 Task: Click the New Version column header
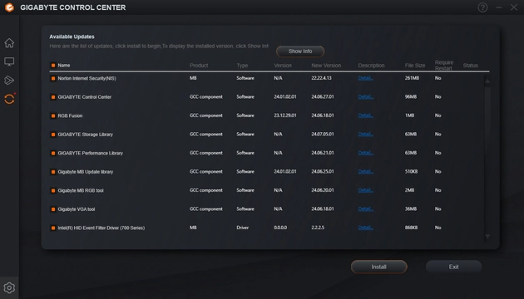coord(326,66)
